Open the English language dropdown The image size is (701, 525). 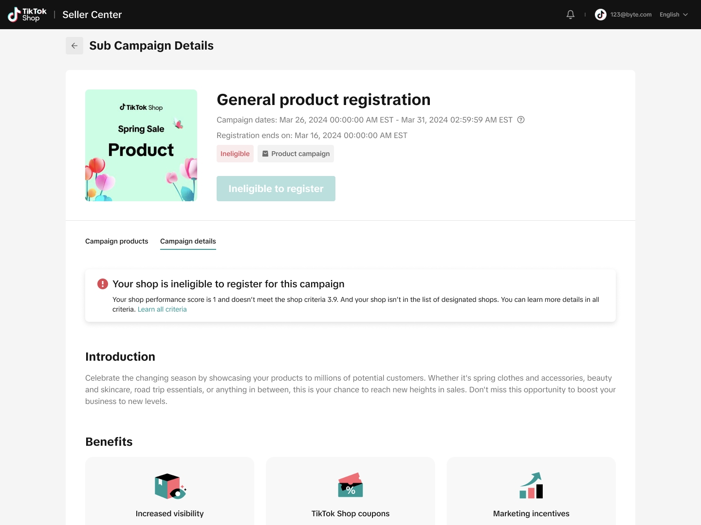coord(674,15)
